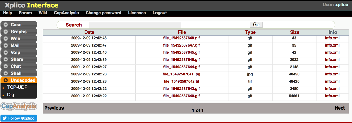Click the size value 48450
352x123 pixels.
[x=294, y=74]
